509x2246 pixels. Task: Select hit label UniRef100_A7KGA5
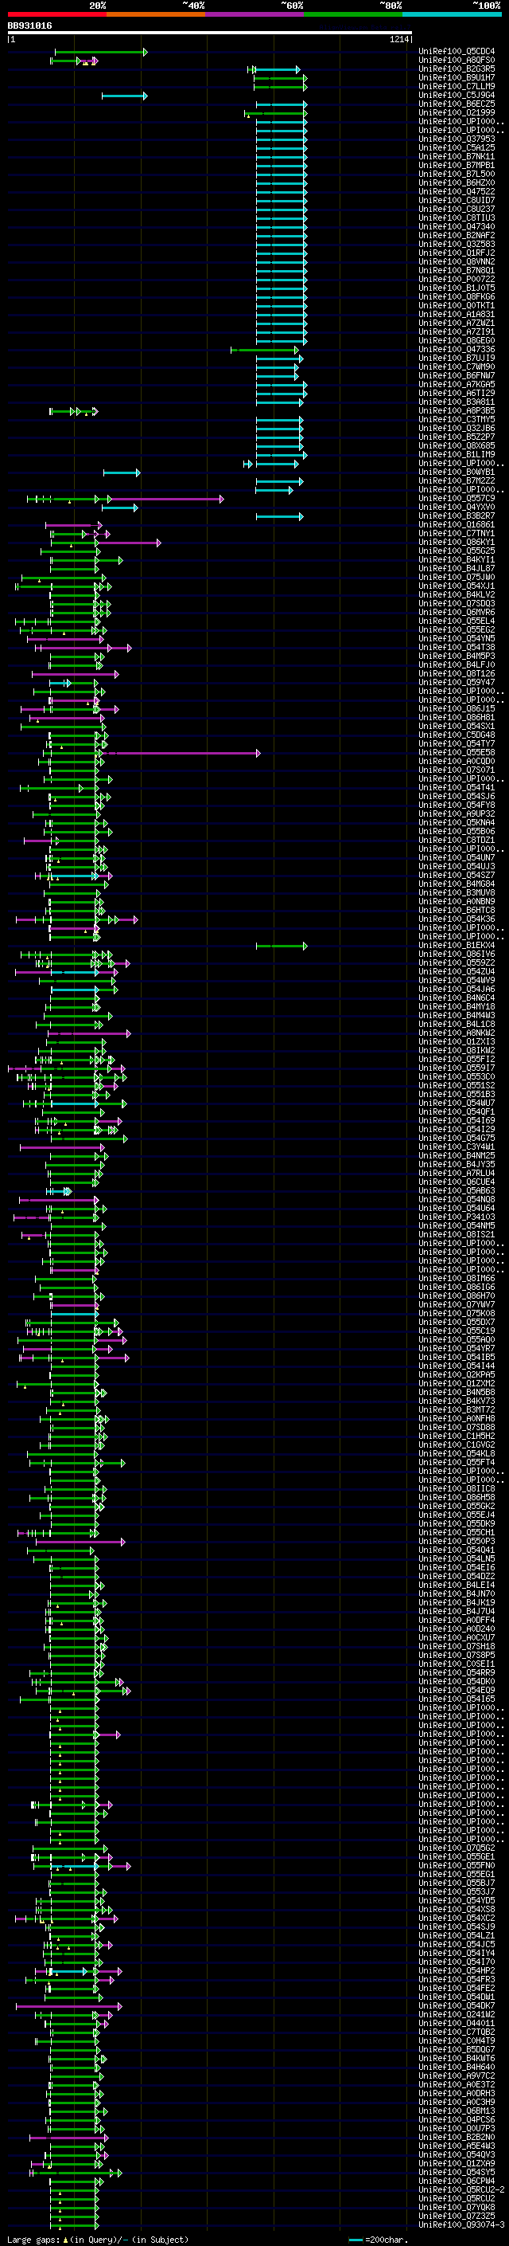pos(457,385)
